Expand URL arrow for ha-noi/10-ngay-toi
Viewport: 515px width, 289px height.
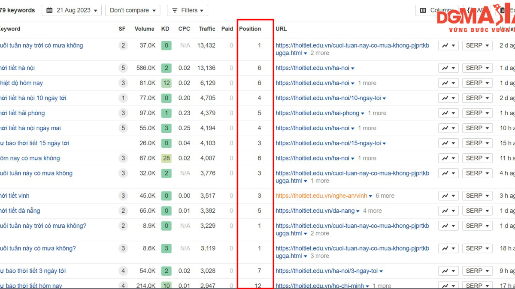click(x=384, y=98)
